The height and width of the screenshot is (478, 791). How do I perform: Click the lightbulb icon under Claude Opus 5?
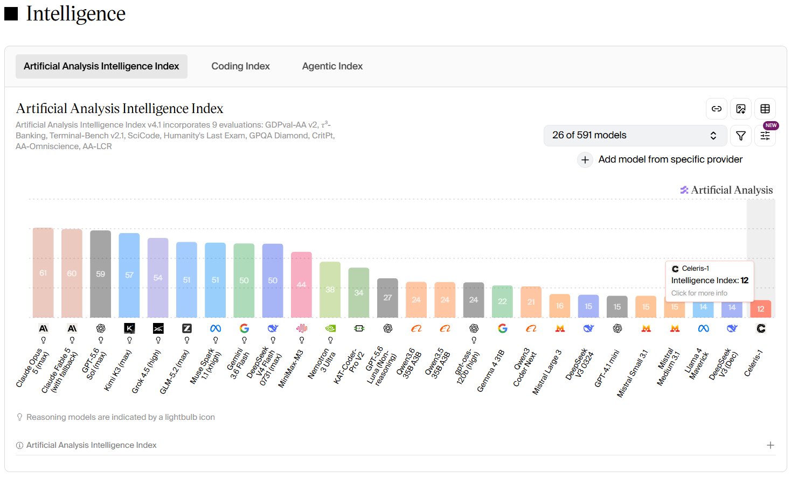point(43,340)
